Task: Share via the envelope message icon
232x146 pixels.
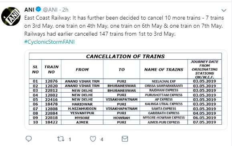Action: (x=125, y=139)
